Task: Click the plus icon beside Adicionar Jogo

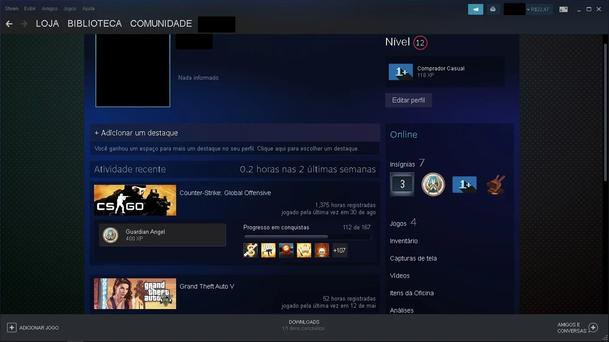Action: [x=12, y=328]
